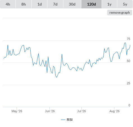Click the Jun '26 axis label

click(50, 111)
